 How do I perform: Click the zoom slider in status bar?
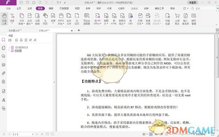tap(182, 134)
